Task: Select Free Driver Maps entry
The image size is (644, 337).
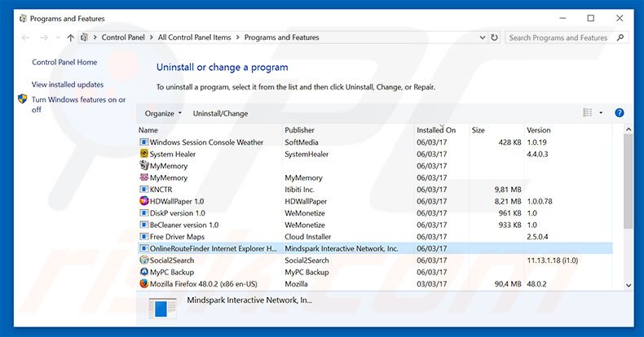Action: pos(374,237)
